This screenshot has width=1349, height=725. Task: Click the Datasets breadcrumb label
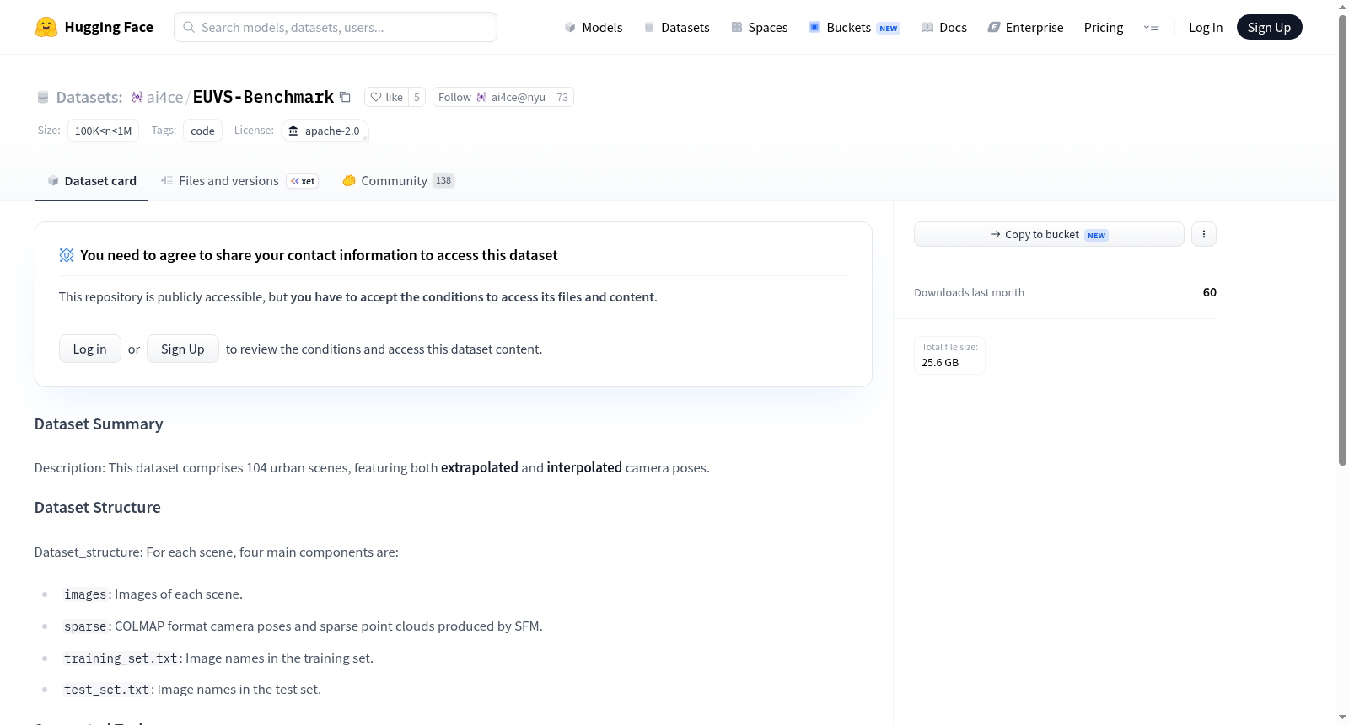click(x=89, y=97)
